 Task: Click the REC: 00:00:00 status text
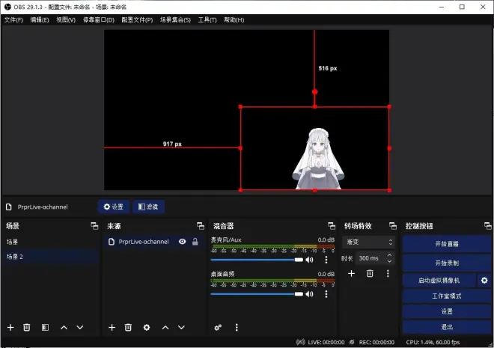(x=376, y=342)
